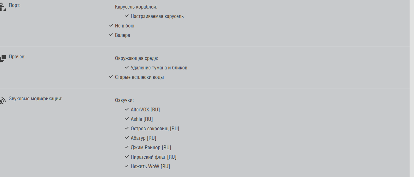Uncheck the Валера option checkmark
The image size is (414, 177).
(111, 35)
